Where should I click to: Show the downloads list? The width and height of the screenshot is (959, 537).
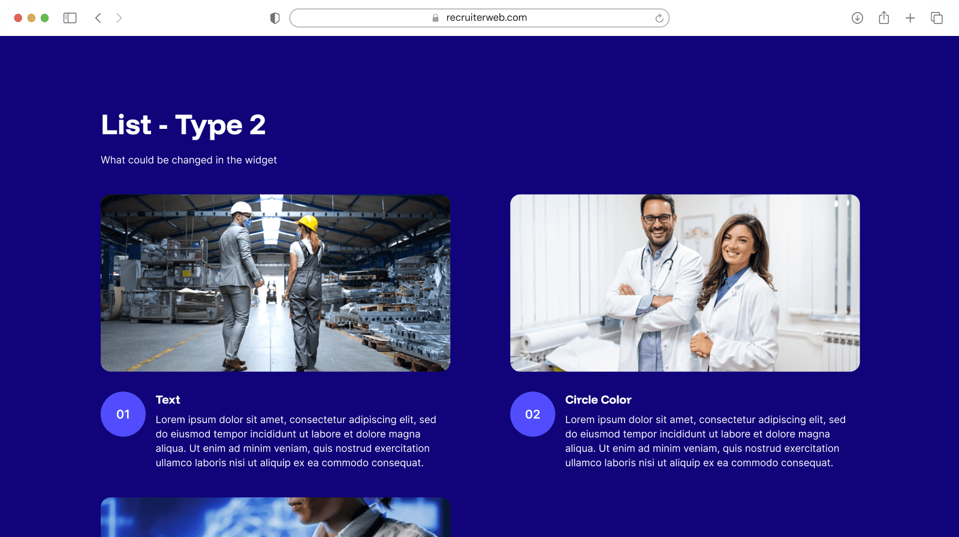click(857, 18)
